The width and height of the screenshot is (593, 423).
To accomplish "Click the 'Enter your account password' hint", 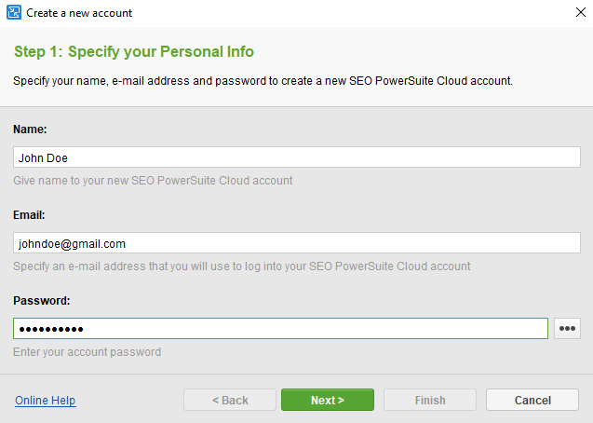I will (87, 352).
